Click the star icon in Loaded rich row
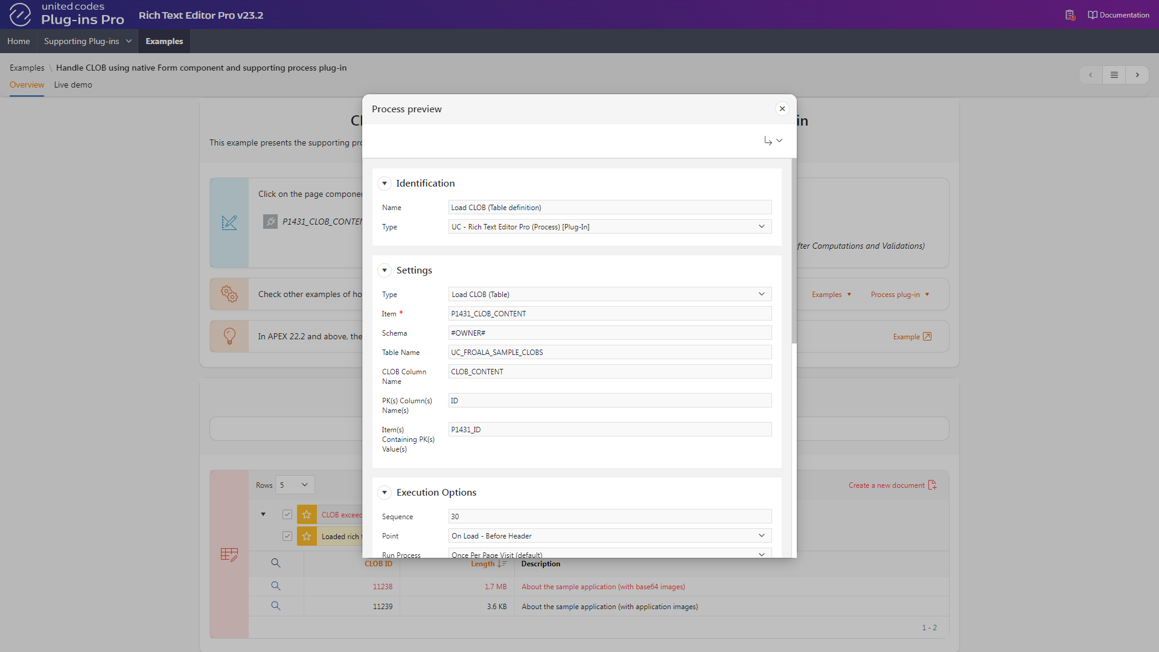 [307, 536]
